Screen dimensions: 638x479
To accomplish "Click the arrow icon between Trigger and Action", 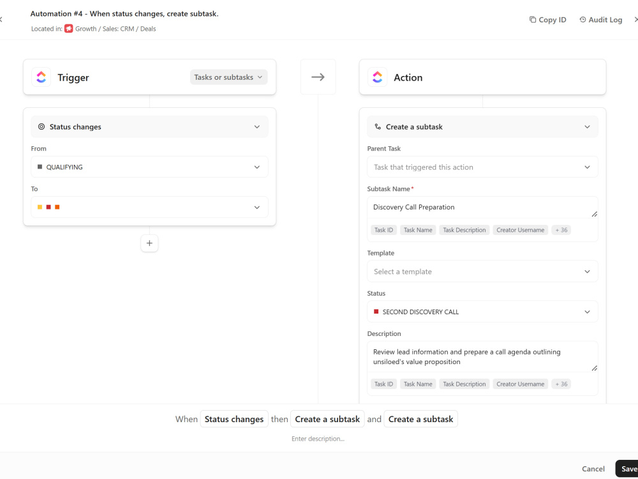I will pos(318,77).
